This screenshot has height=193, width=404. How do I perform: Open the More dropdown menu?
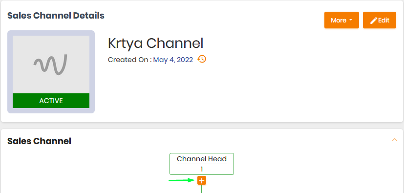click(x=341, y=20)
